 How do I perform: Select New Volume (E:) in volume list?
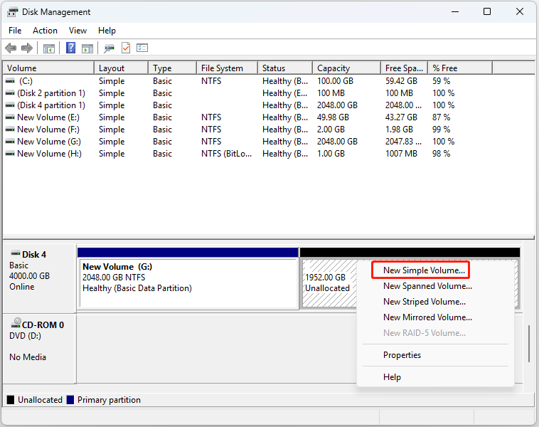point(48,117)
